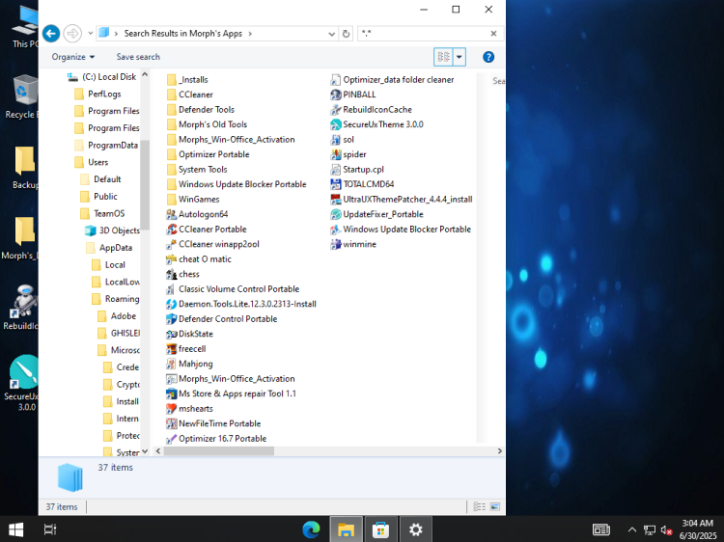This screenshot has width=724, height=542.
Task: Clear the search box with X
Action: tap(493, 33)
